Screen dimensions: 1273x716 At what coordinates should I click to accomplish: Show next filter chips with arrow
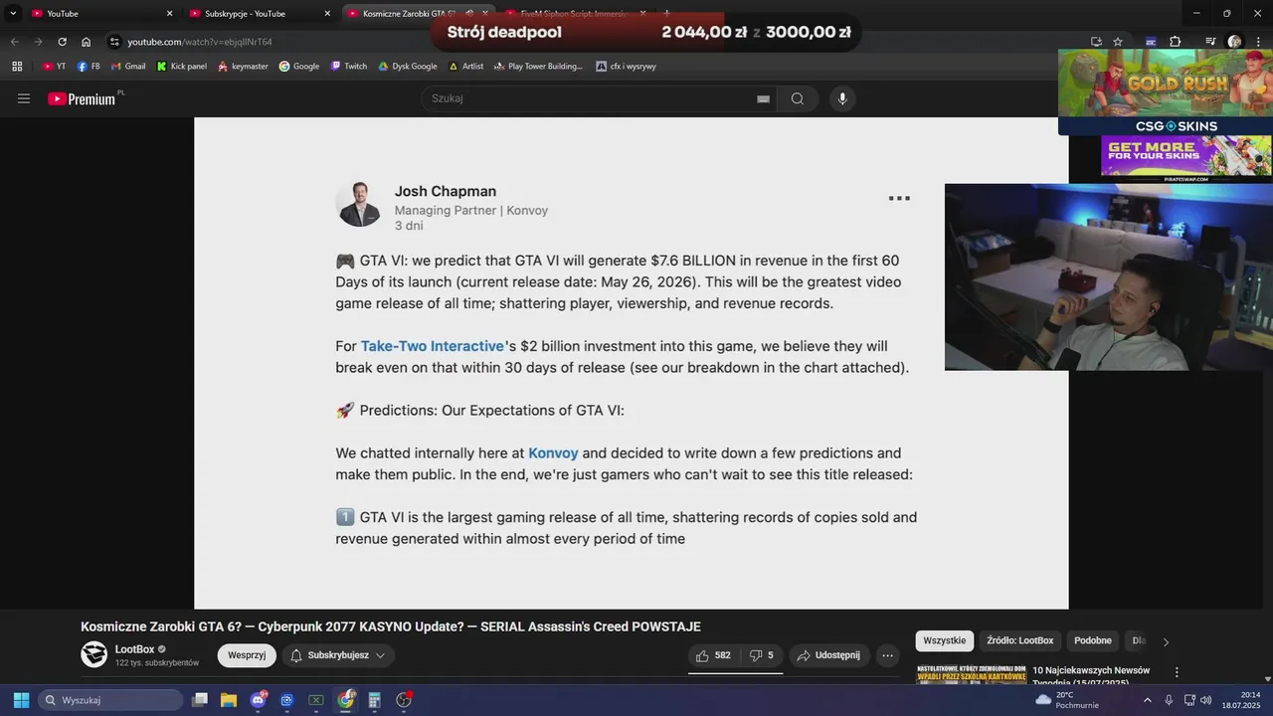pos(1166,641)
